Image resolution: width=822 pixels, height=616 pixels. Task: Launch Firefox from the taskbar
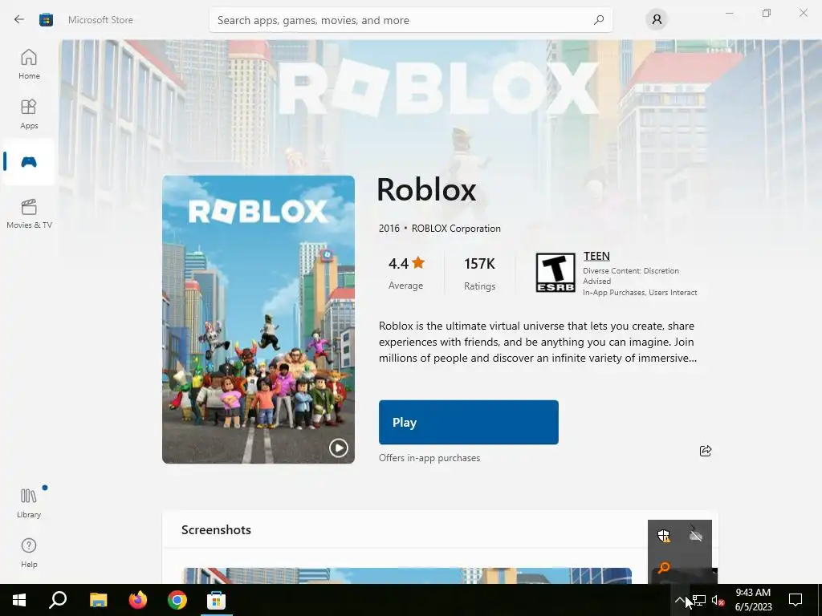(138, 600)
